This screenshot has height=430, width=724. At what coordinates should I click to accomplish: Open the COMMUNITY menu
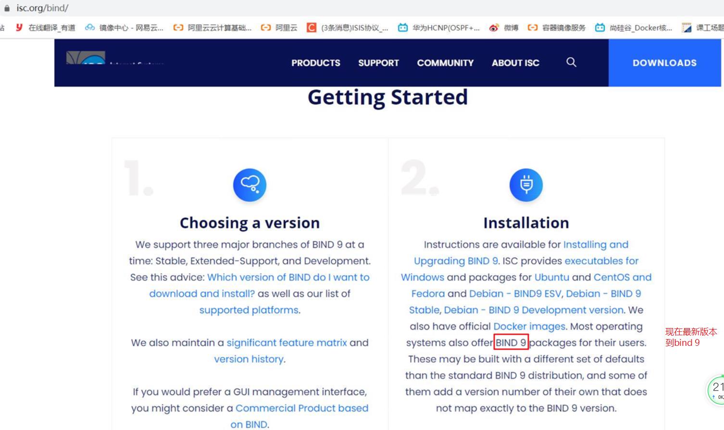[x=445, y=63]
